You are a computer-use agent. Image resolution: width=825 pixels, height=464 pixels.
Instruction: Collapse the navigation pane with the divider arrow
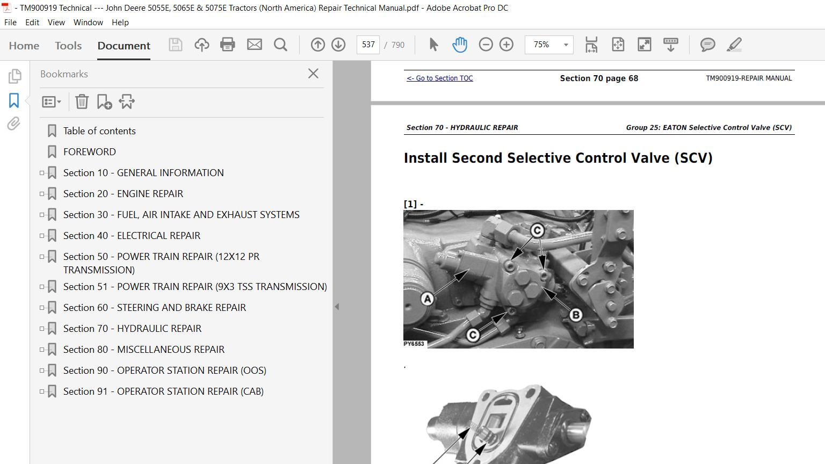337,307
